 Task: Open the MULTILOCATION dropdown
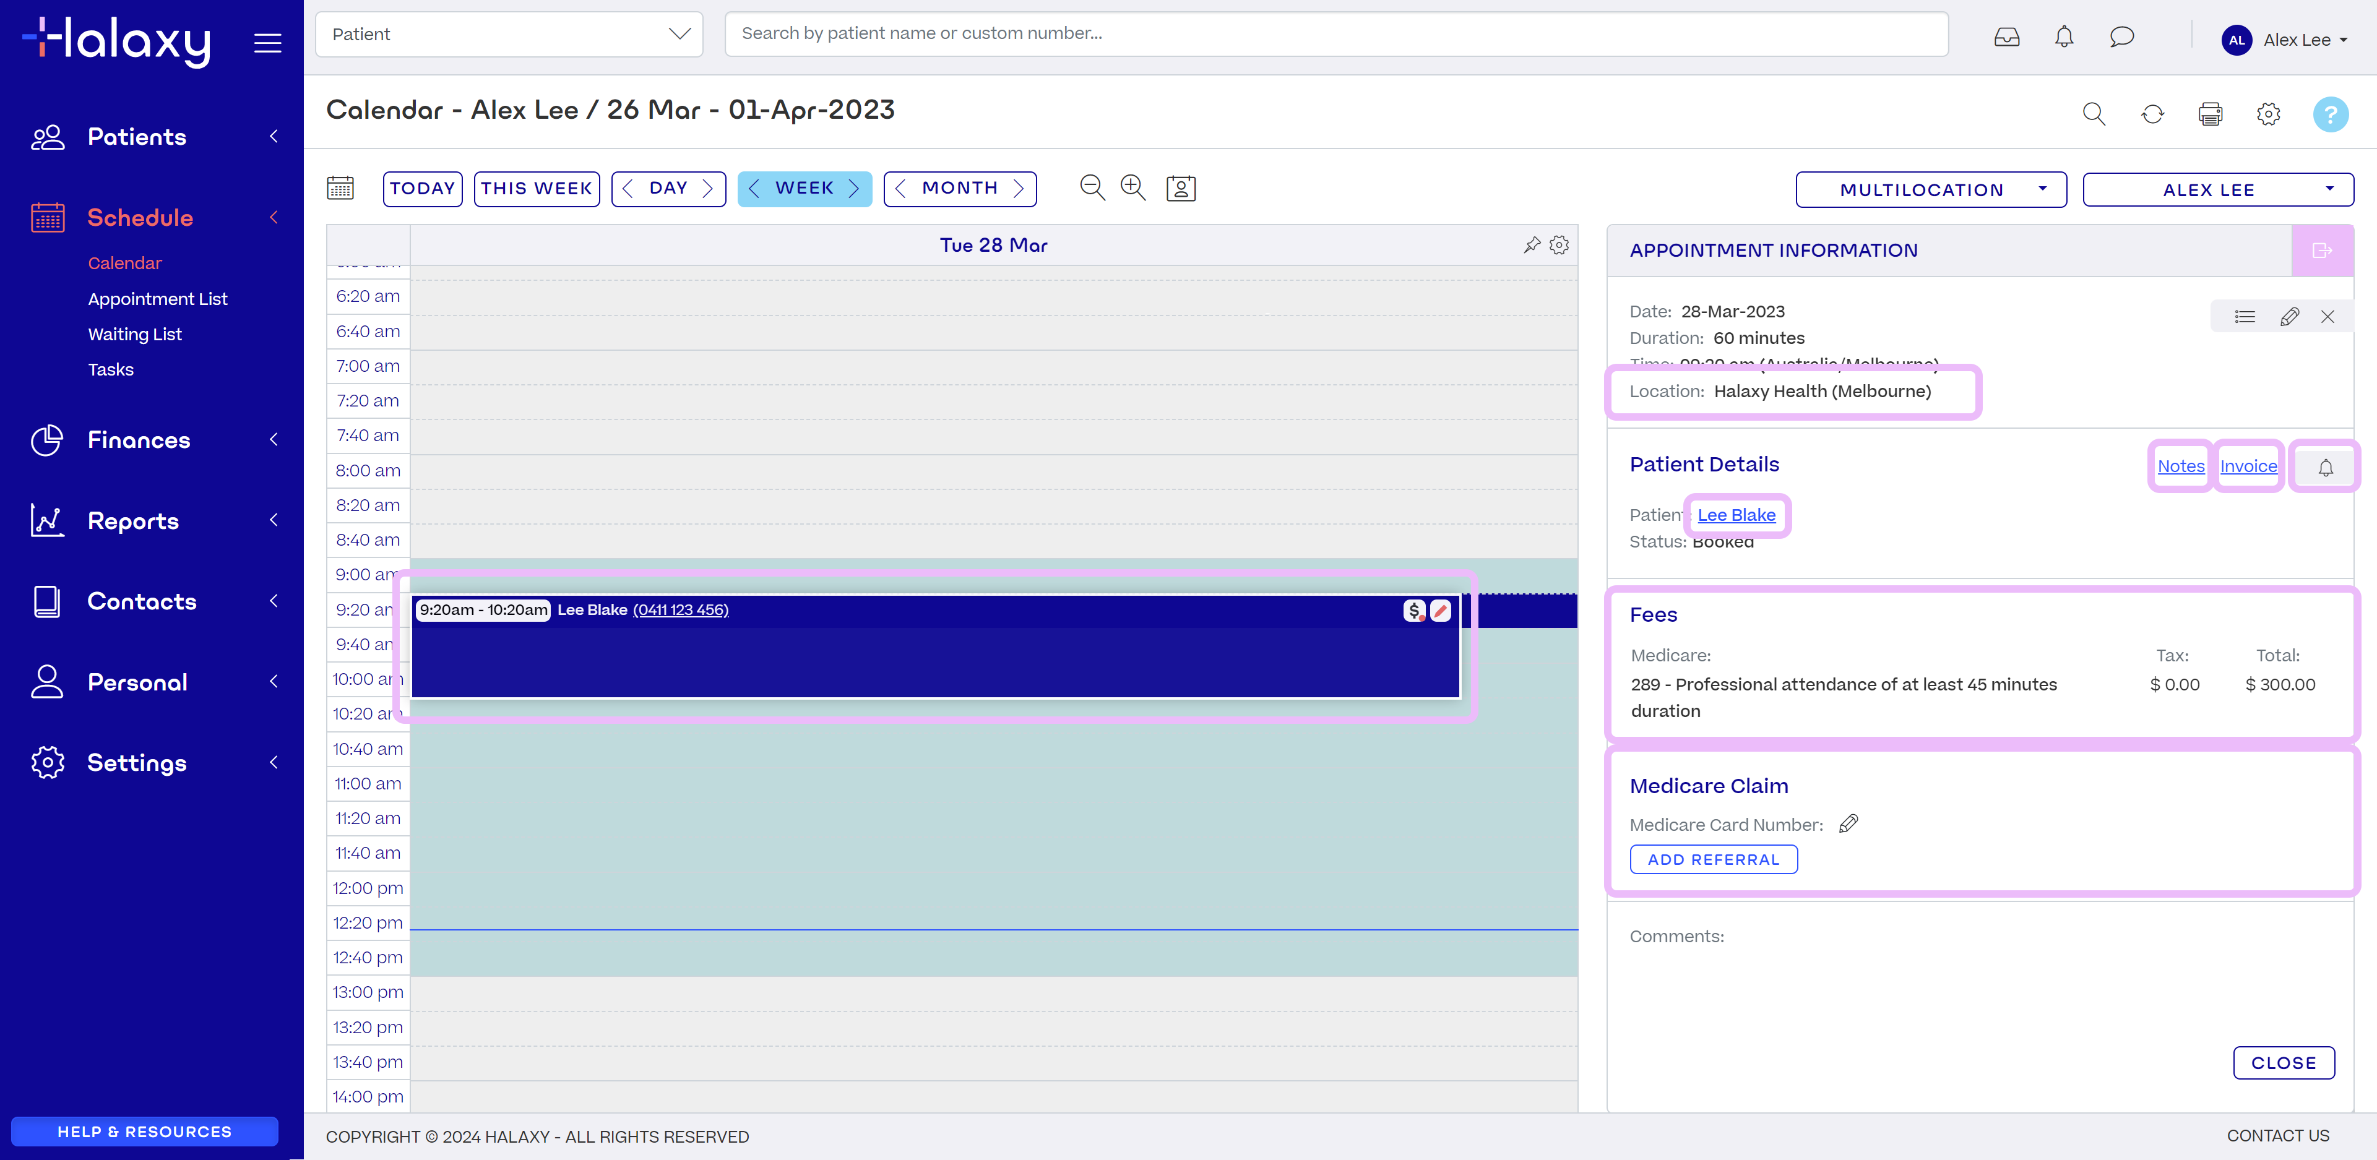click(x=1930, y=189)
